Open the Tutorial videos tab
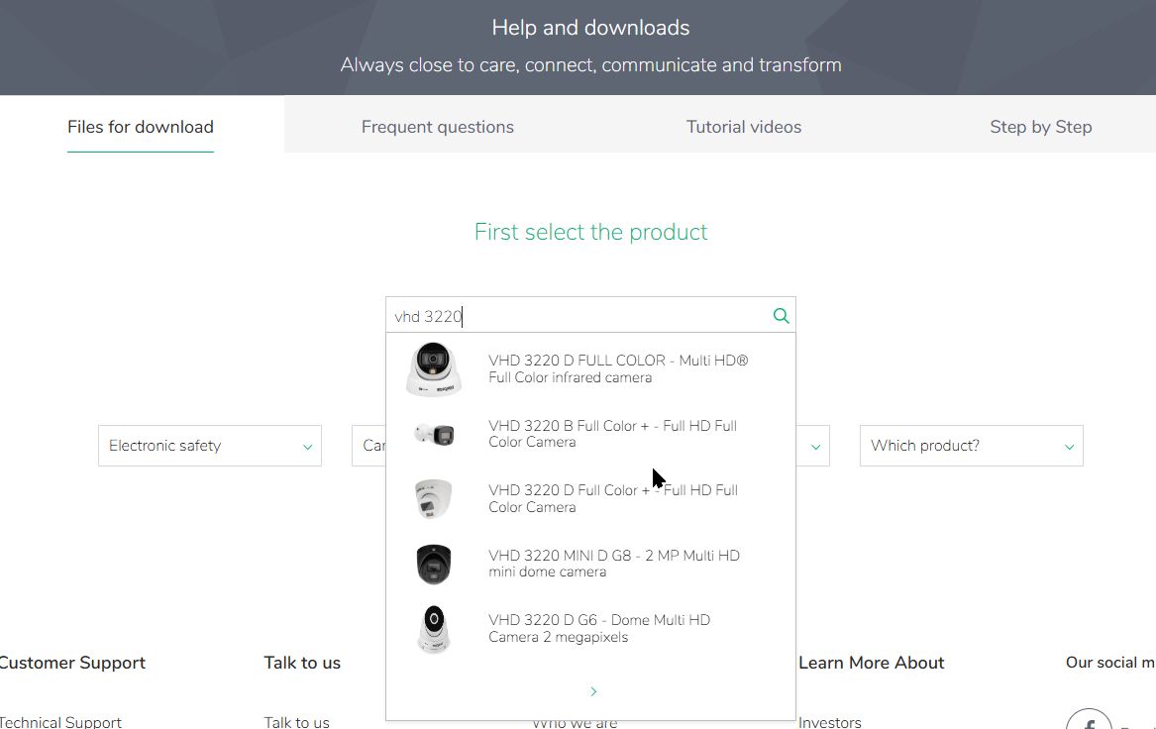The width and height of the screenshot is (1156, 729). [x=743, y=127]
